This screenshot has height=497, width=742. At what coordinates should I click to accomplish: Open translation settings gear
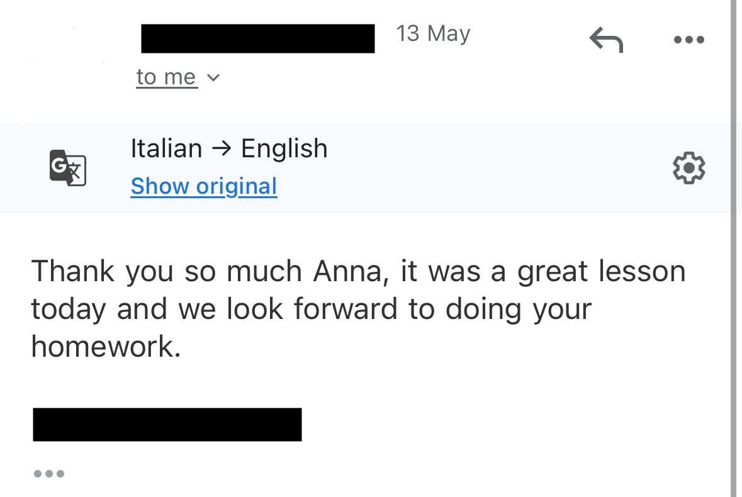click(x=689, y=168)
